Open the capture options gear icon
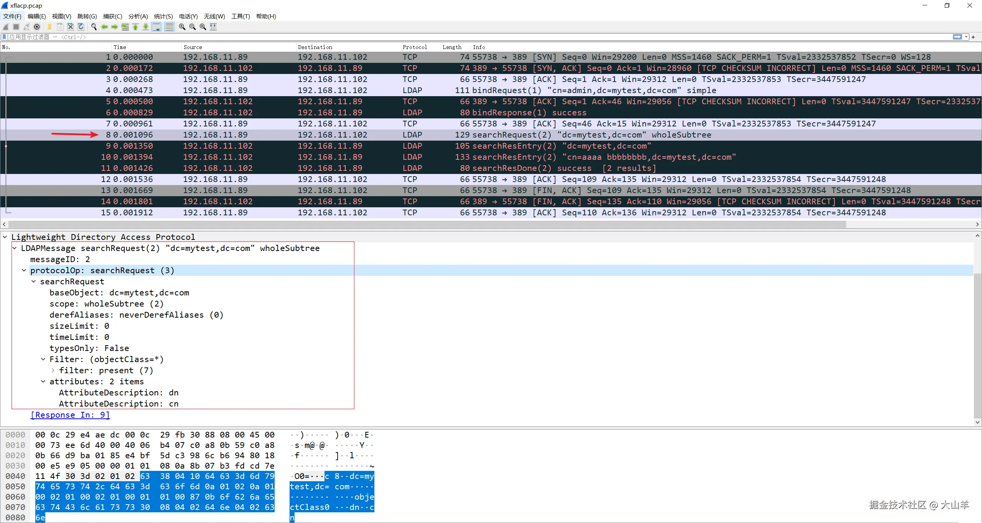Viewport: 982px width, 523px height. point(37,27)
